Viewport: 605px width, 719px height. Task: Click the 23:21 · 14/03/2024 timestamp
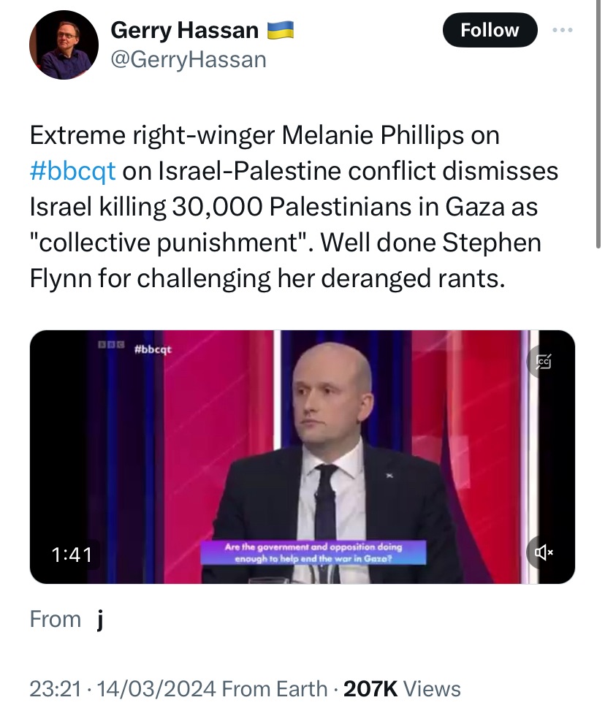click(x=122, y=689)
